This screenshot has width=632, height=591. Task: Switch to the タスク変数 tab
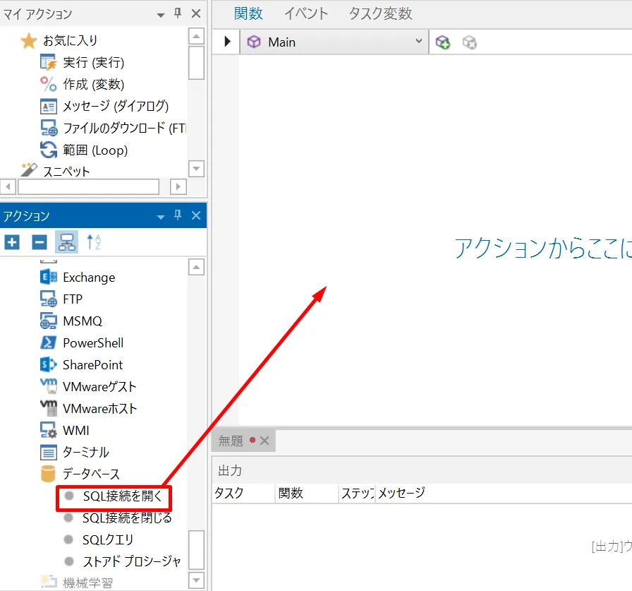tap(380, 13)
